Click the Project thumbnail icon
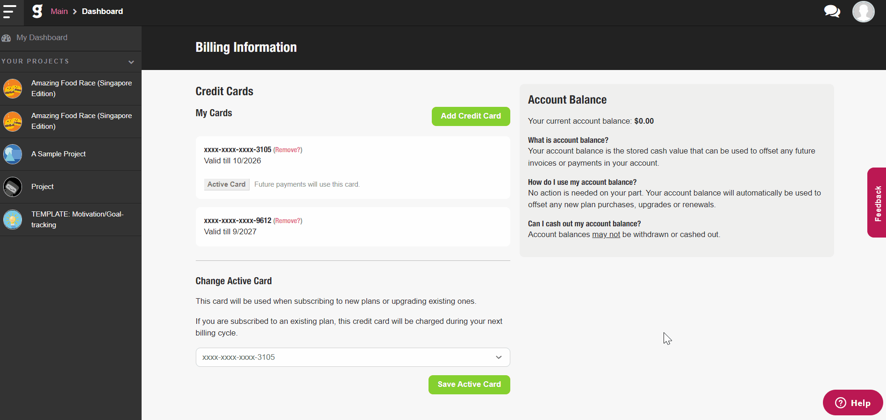The width and height of the screenshot is (886, 420). click(13, 187)
